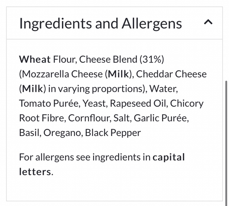Click the words Cheddar Cheese
The image size is (229, 206).
(x=171, y=74)
